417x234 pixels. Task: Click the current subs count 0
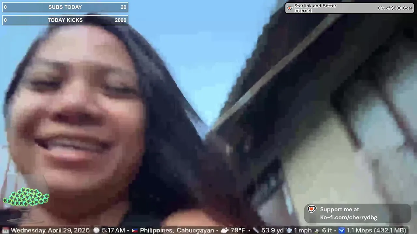[x=5, y=7]
